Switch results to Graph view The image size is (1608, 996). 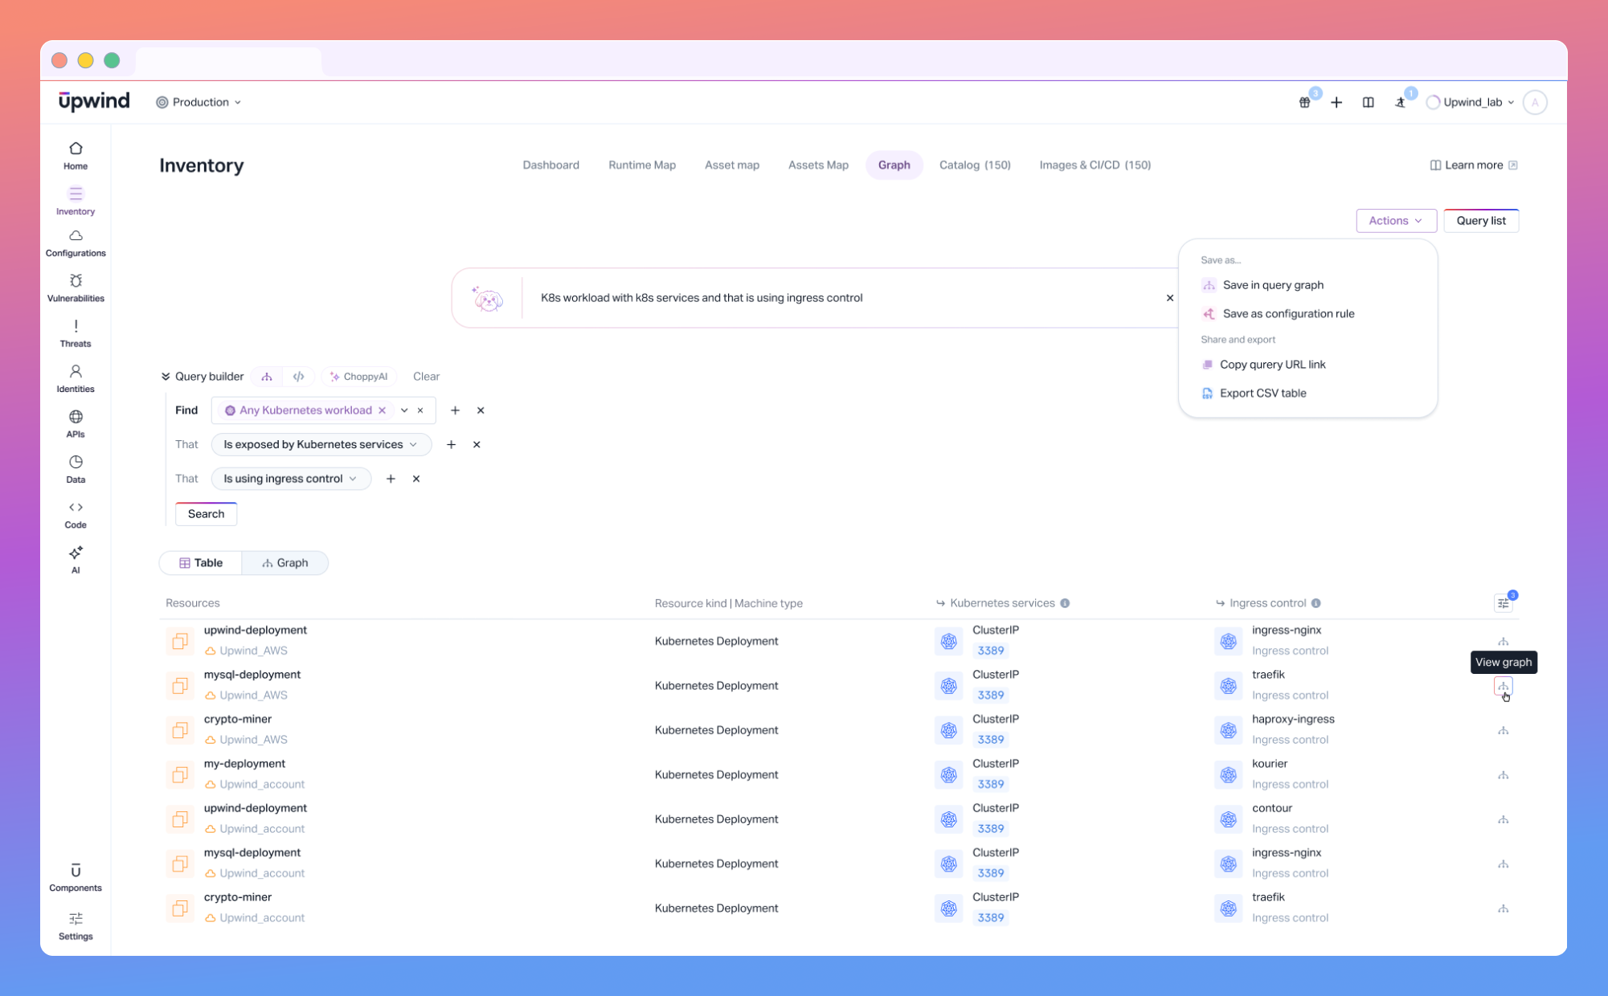point(285,563)
